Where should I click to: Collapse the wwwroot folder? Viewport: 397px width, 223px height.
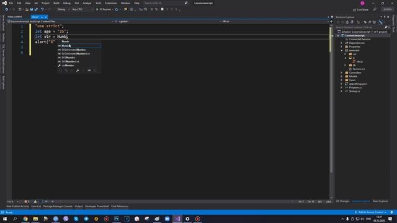click(x=342, y=50)
